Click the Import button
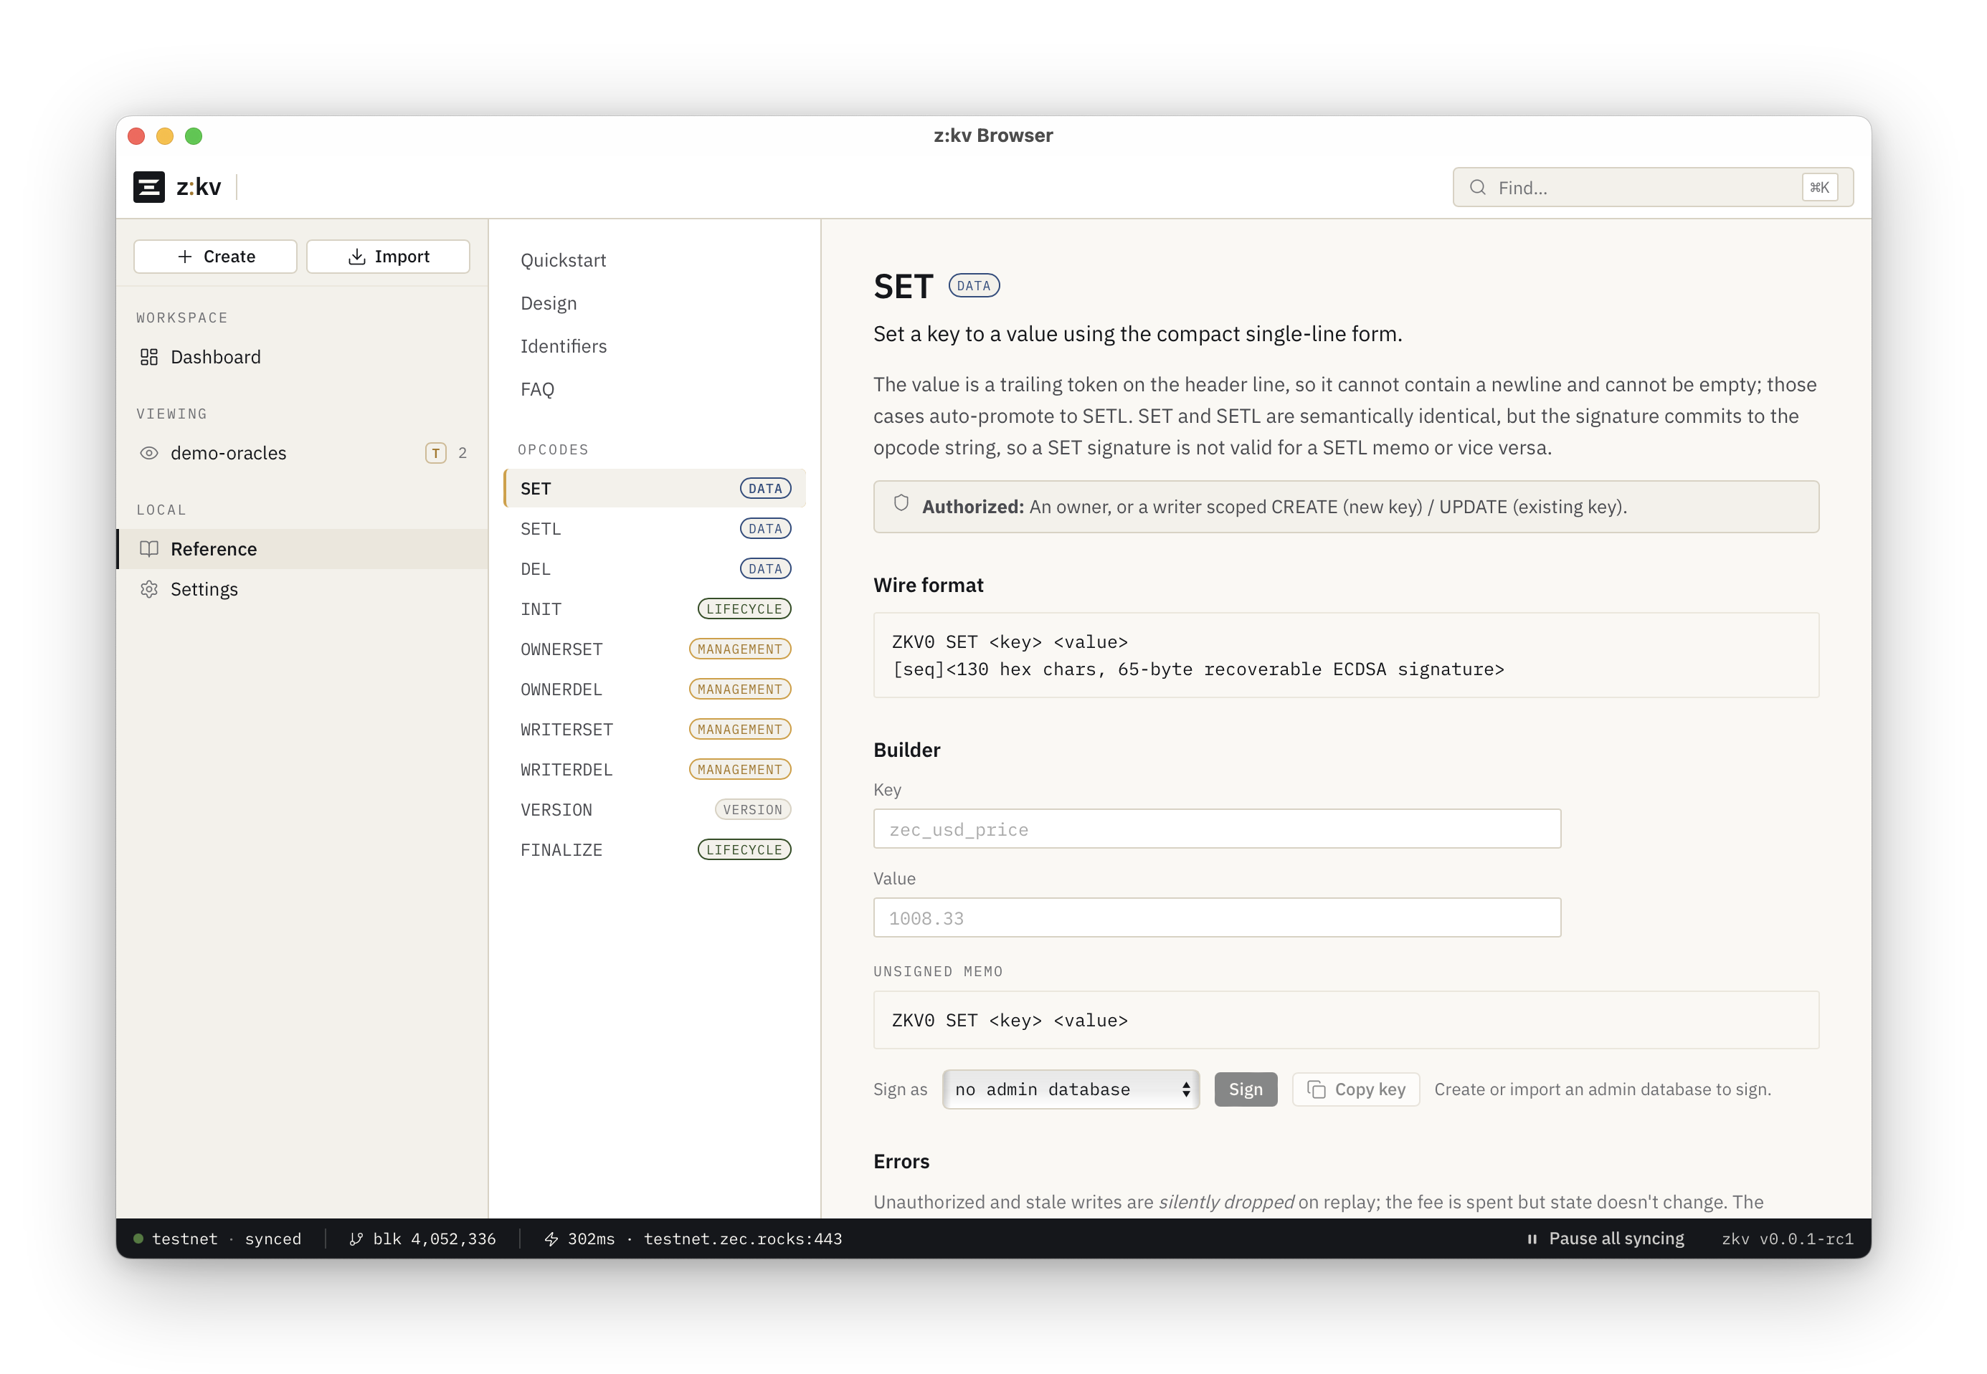This screenshot has height=1374, width=1987. pos(388,257)
